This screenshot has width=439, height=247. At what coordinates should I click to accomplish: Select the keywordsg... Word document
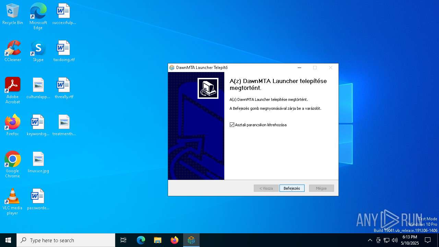pyautogui.click(x=38, y=126)
